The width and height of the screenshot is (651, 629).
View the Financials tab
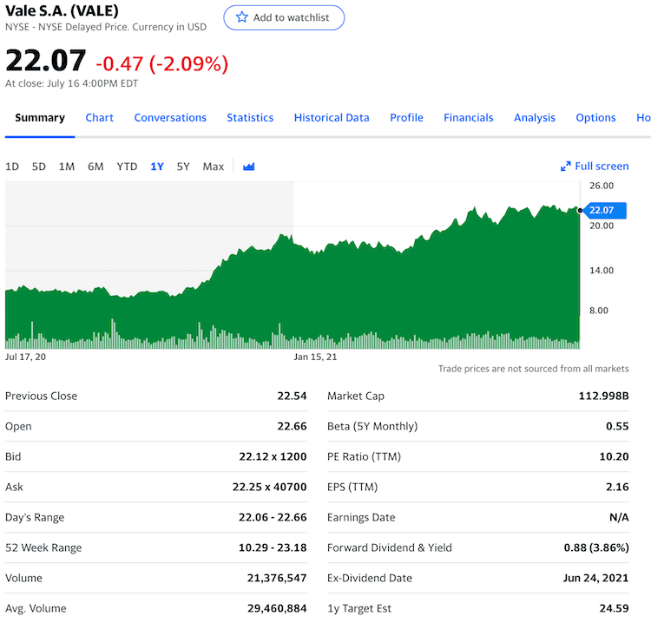(x=469, y=118)
